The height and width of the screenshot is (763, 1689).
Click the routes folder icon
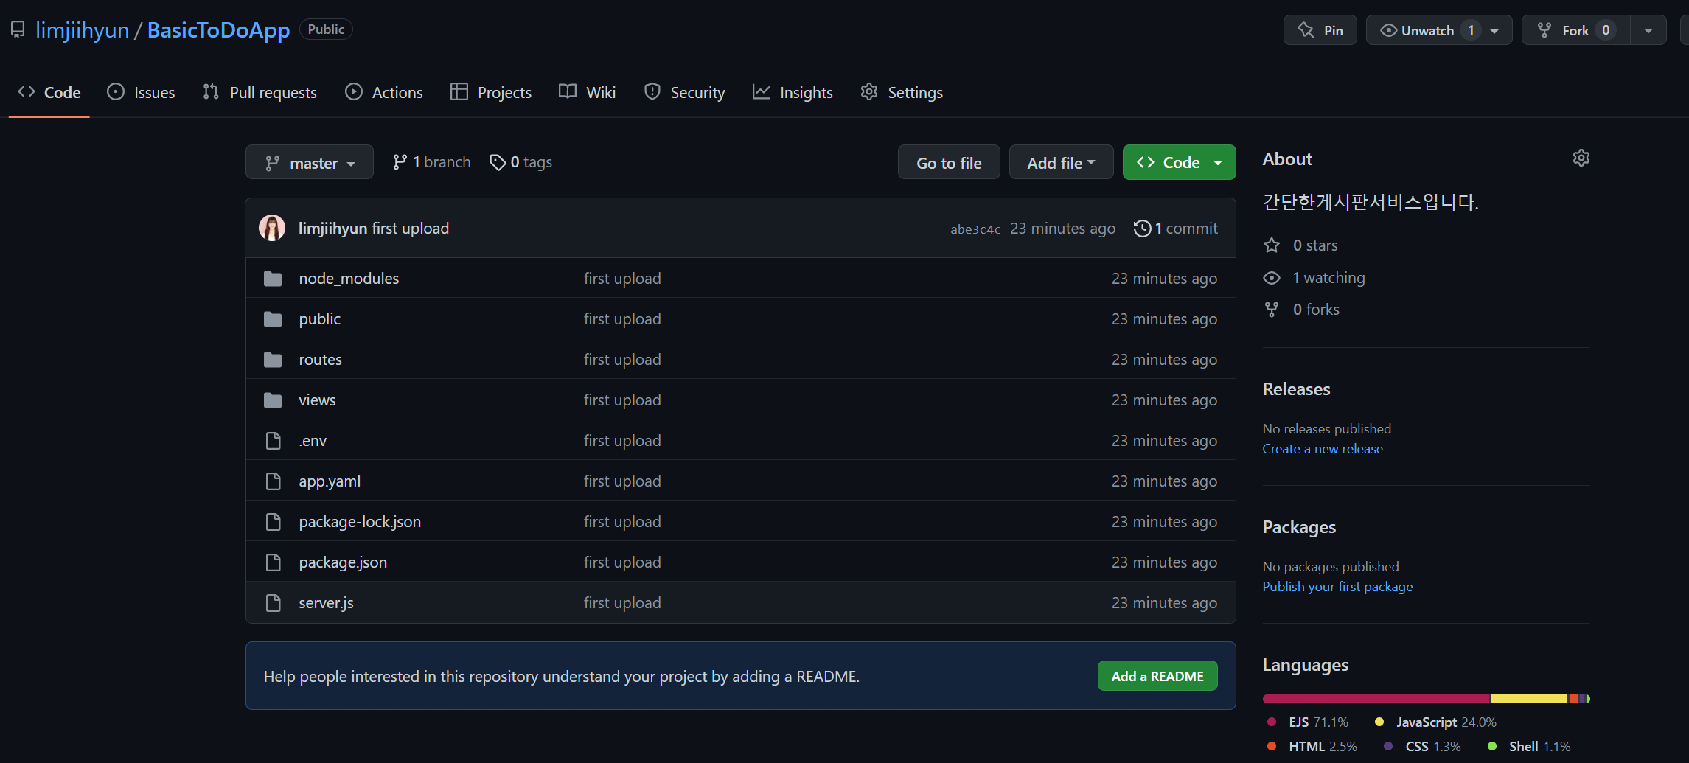(273, 360)
